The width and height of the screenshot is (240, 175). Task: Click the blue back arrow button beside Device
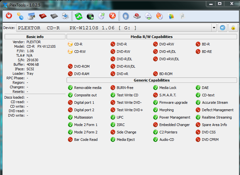(223, 28)
